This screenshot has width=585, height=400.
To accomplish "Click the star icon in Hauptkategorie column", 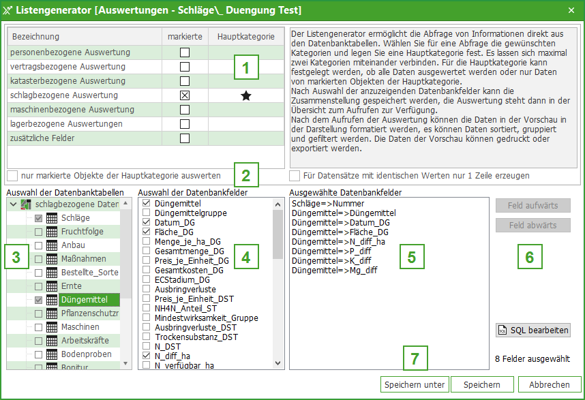I will (x=245, y=96).
